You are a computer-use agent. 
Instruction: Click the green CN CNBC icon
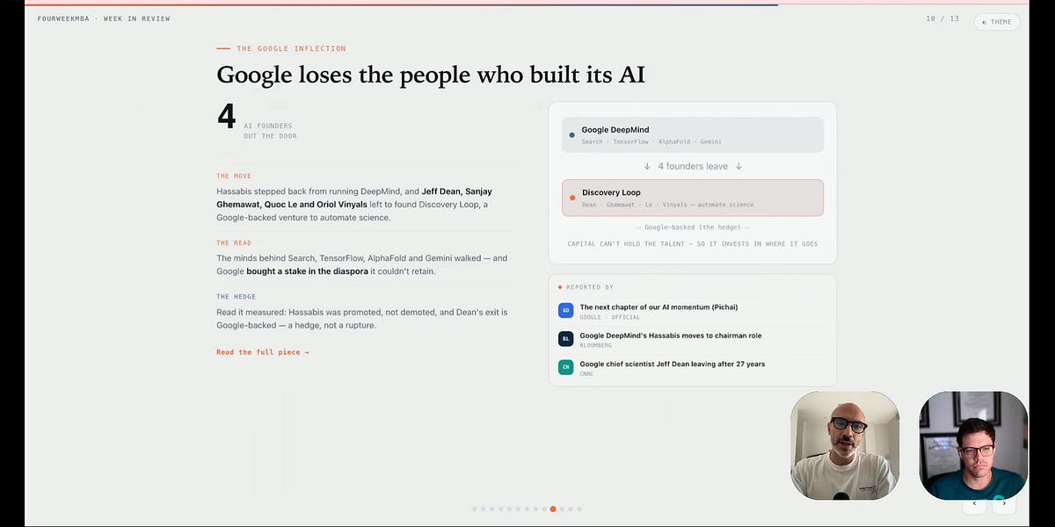click(566, 367)
